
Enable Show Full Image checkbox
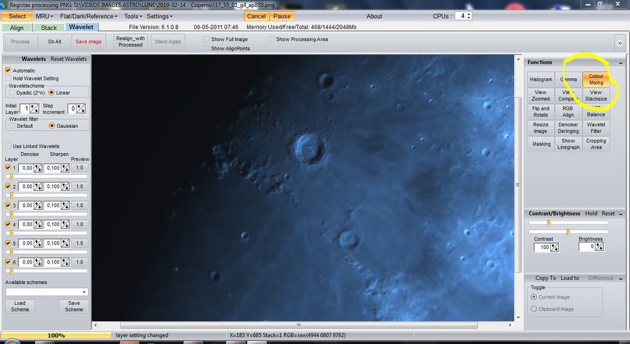pyautogui.click(x=206, y=39)
